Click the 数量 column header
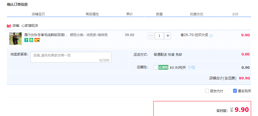 pyautogui.click(x=159, y=14)
